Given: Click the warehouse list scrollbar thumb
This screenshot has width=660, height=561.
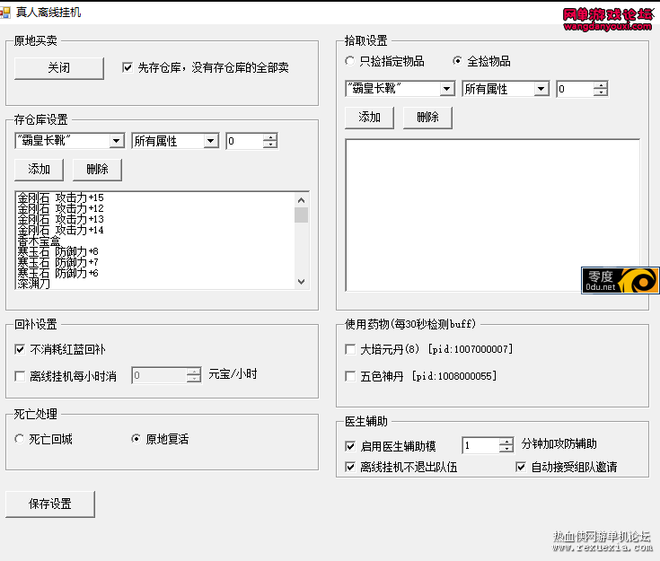Looking at the screenshot, I should point(301,215).
